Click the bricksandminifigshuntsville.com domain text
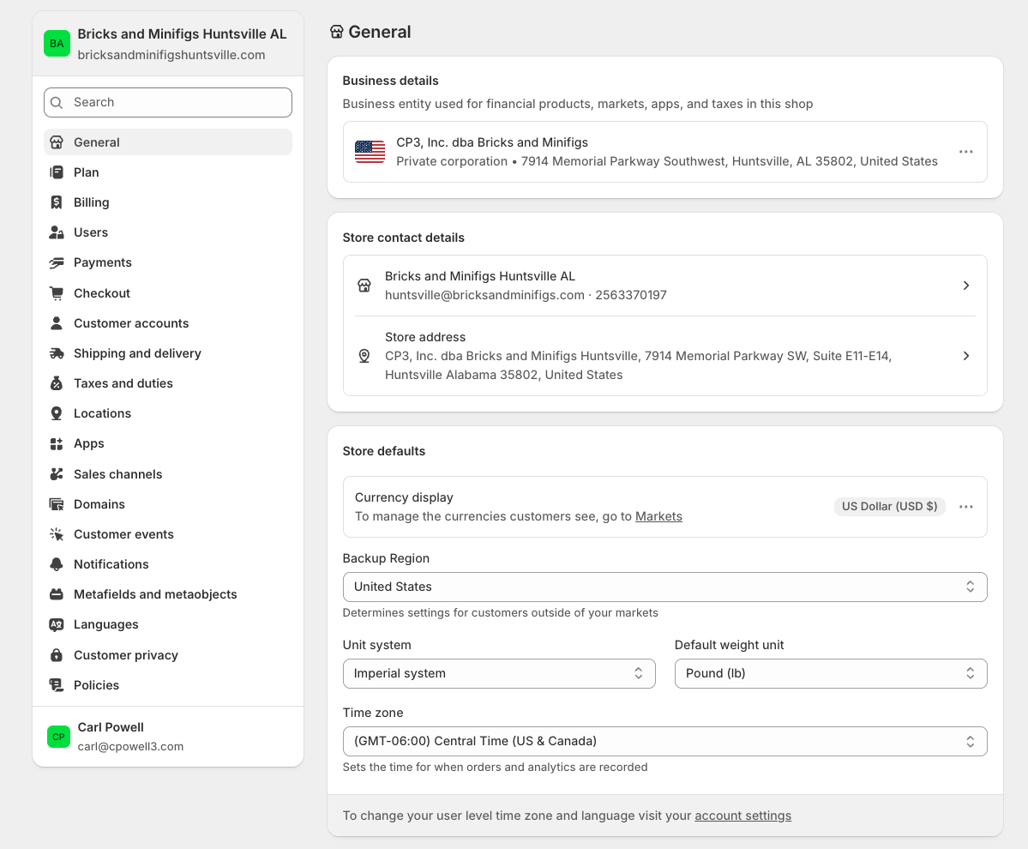 (x=171, y=55)
